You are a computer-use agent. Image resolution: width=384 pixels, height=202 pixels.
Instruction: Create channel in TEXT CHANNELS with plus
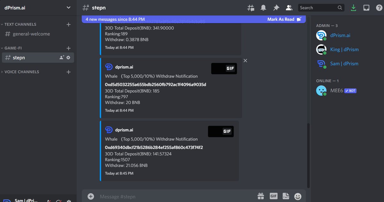pyautogui.click(x=68, y=24)
